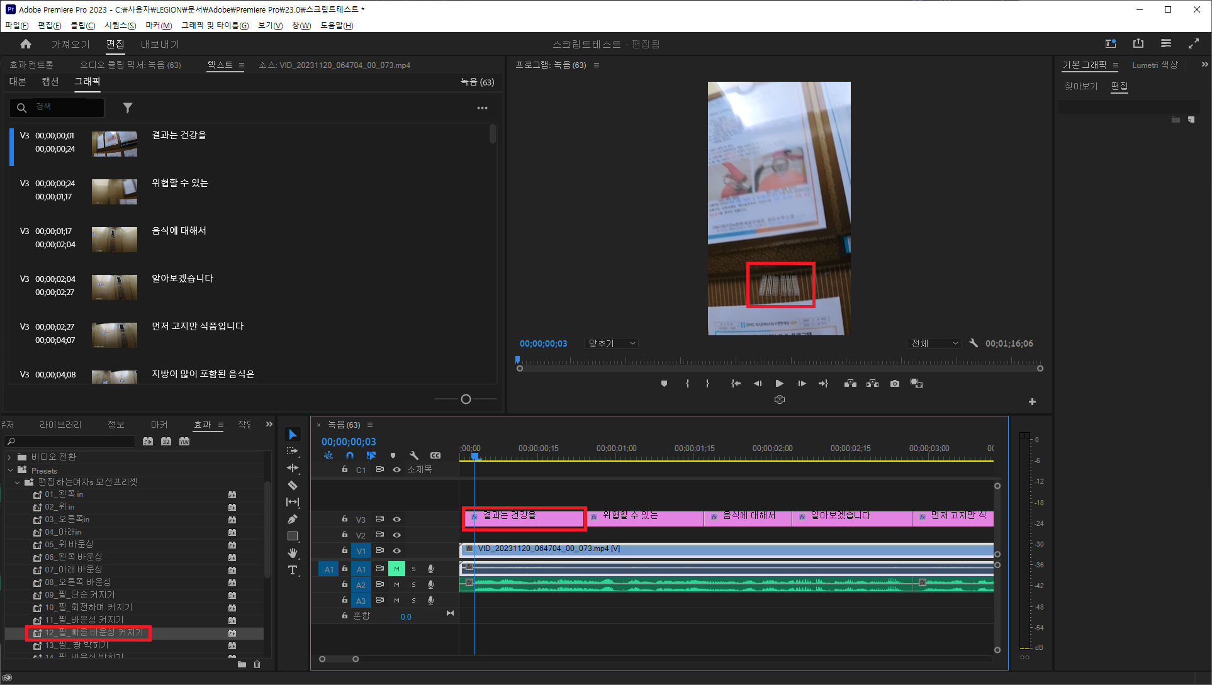The image size is (1212, 685).
Task: Open the 시퀀스(S) menu
Action: click(x=120, y=25)
